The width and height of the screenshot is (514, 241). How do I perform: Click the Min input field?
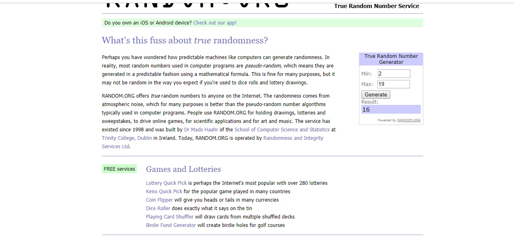coord(394,74)
